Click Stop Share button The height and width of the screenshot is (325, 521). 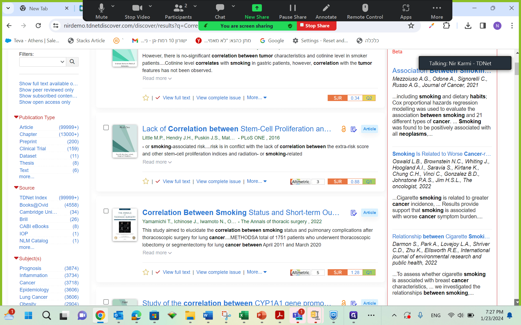(x=317, y=26)
